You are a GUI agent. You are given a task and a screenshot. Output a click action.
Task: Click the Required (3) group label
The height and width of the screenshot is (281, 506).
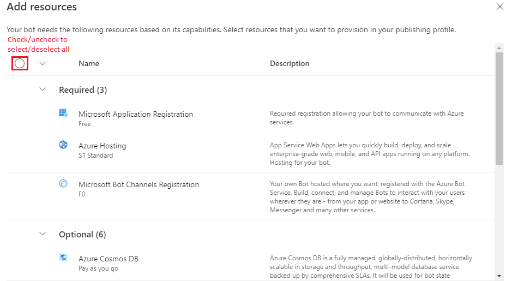pyautogui.click(x=83, y=89)
